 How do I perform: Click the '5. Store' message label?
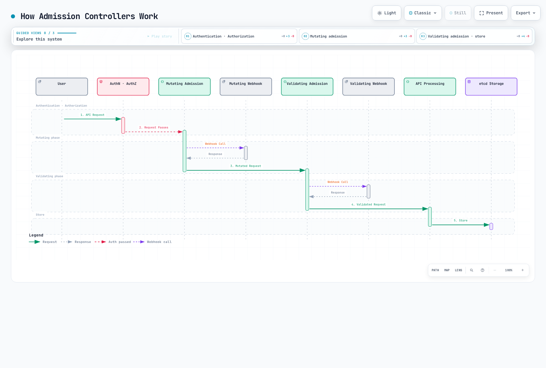click(x=461, y=221)
